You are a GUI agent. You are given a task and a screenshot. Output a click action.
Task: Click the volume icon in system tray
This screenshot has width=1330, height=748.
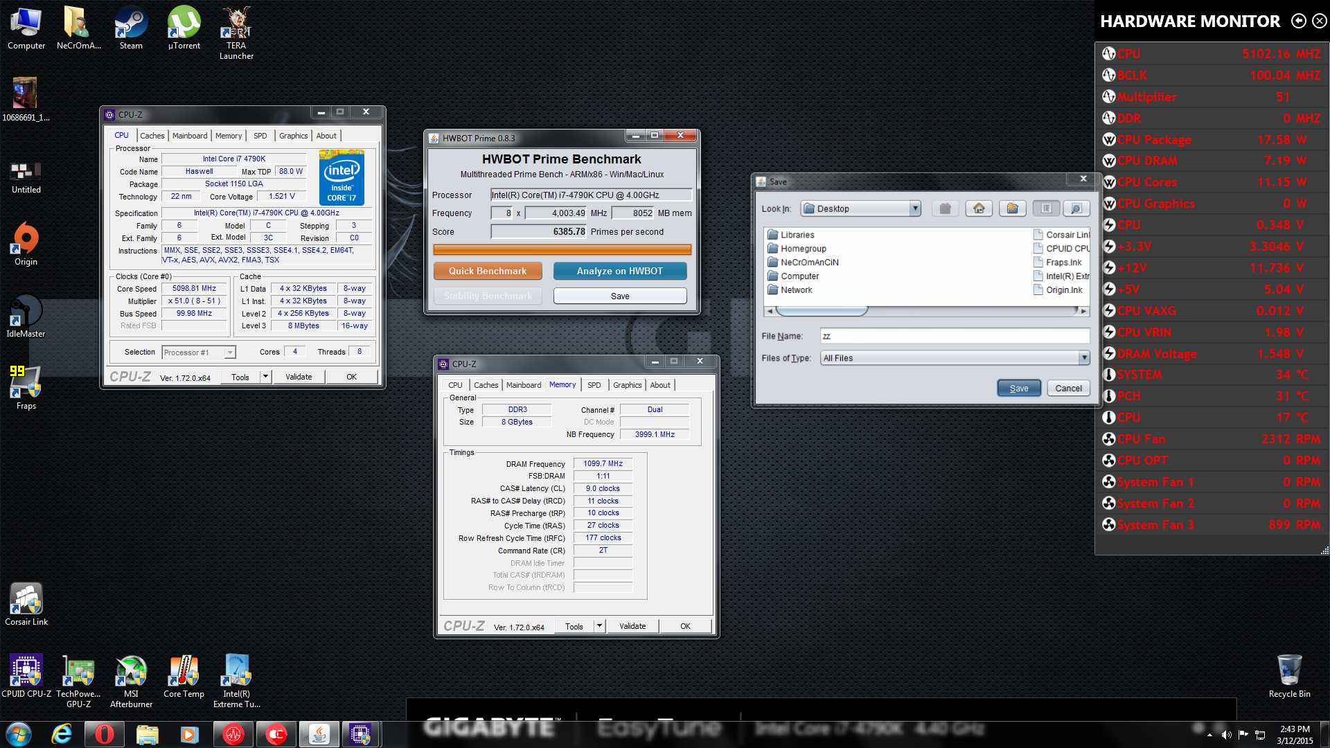(x=1226, y=735)
